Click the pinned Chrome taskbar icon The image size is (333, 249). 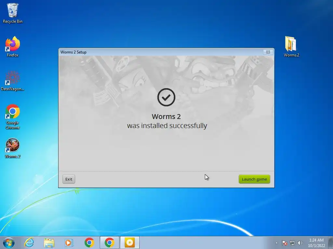pyautogui.click(x=89, y=243)
